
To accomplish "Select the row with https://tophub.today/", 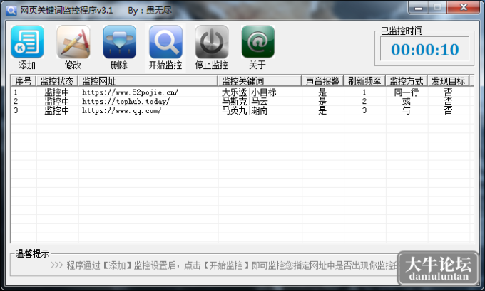I will point(242,101).
